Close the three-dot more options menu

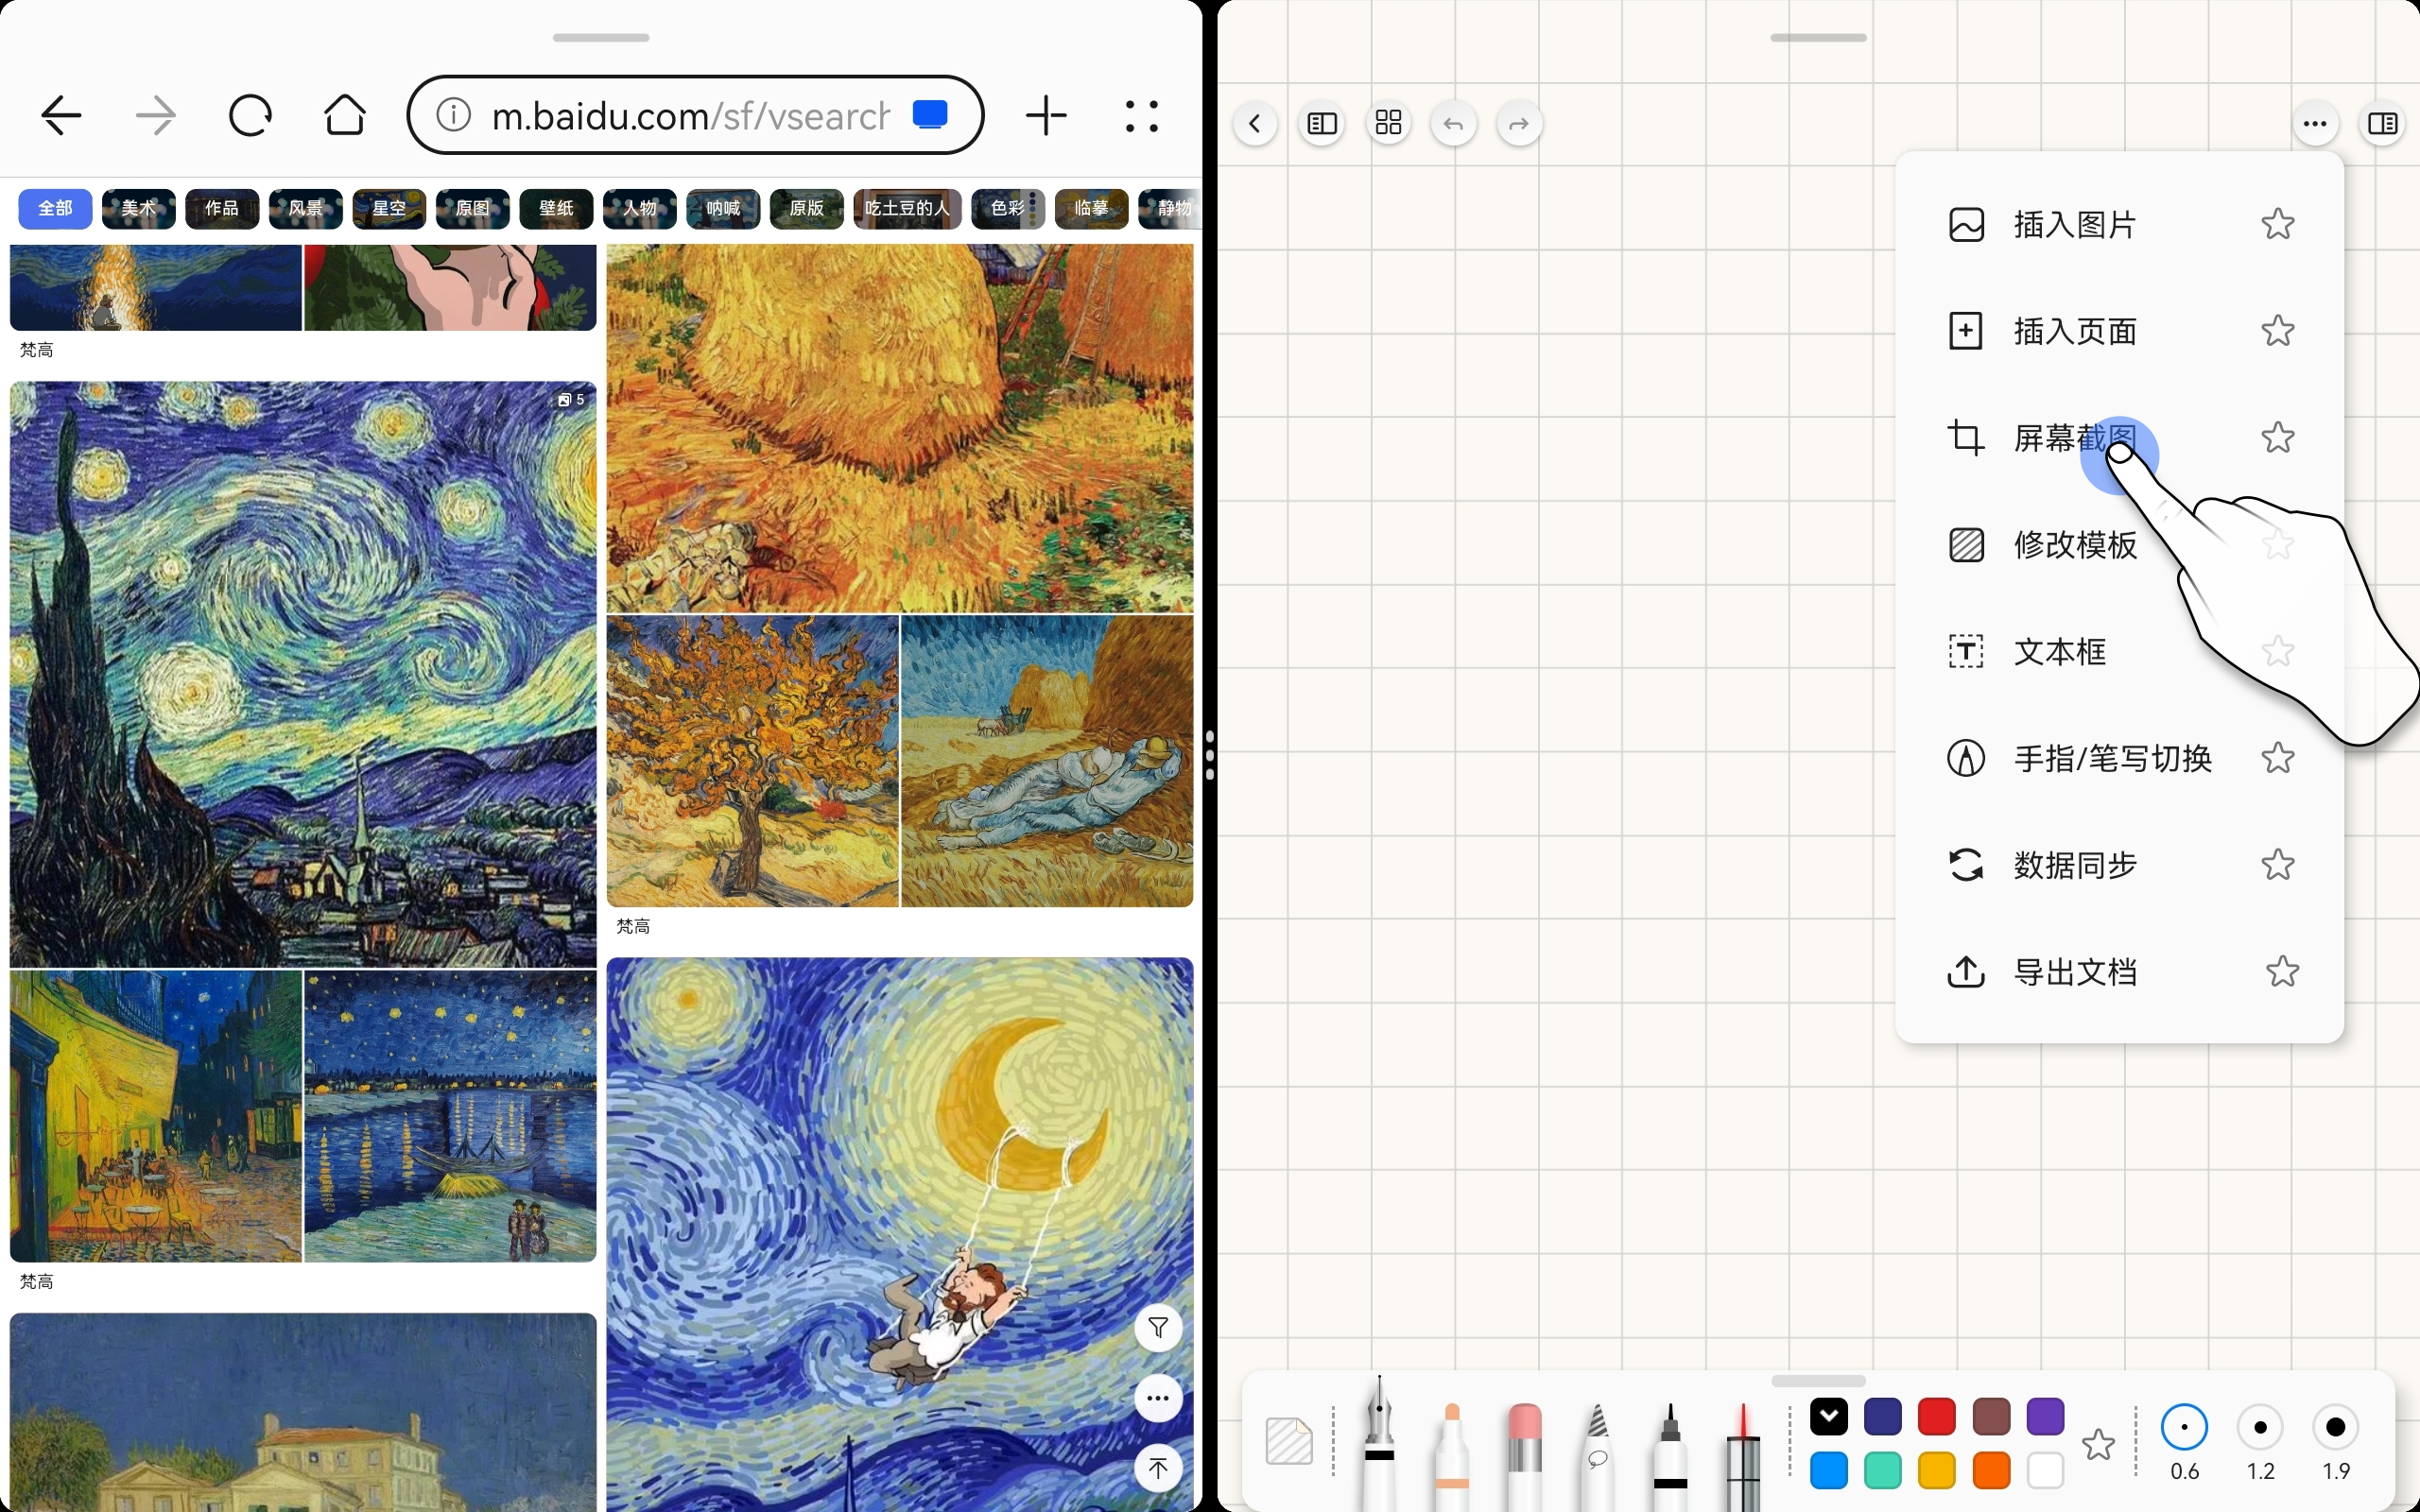tap(2315, 124)
